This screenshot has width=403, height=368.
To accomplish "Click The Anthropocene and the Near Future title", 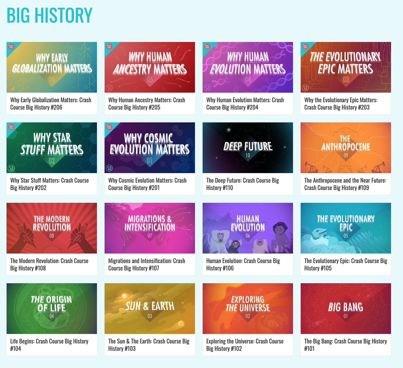I will [x=345, y=184].
